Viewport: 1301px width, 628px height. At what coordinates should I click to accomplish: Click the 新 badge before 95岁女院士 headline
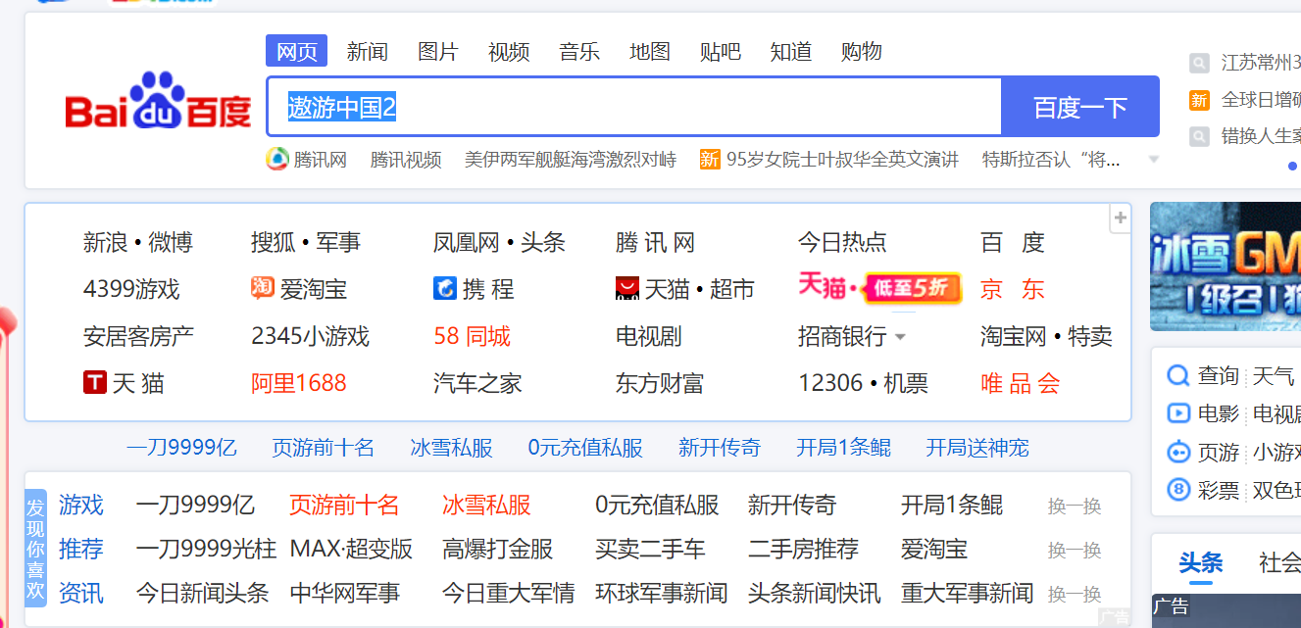(710, 159)
